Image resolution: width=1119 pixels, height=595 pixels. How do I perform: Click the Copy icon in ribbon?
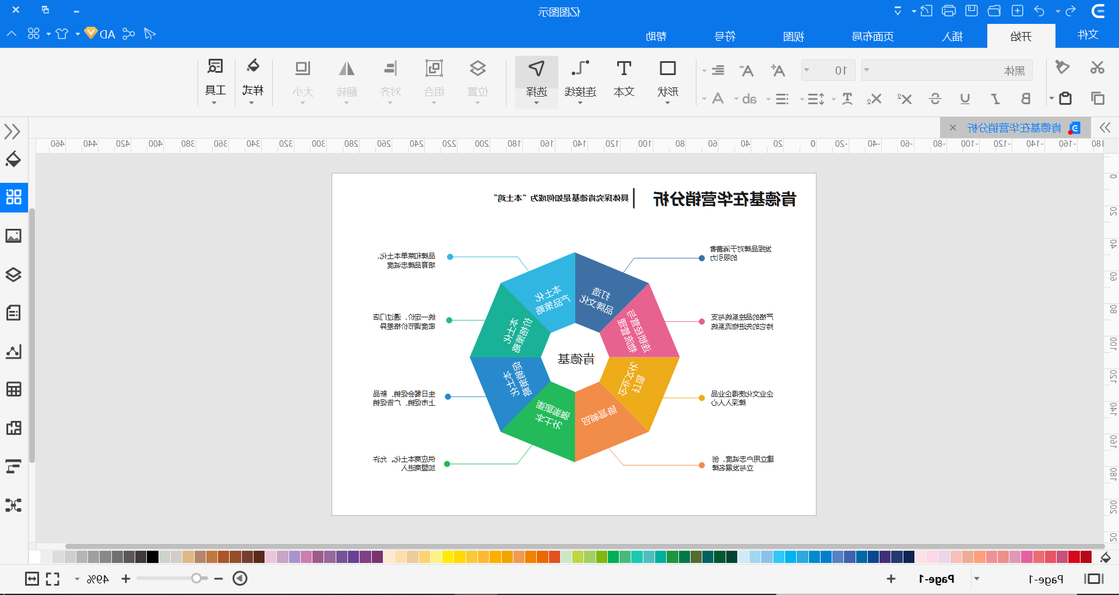pos(1097,98)
